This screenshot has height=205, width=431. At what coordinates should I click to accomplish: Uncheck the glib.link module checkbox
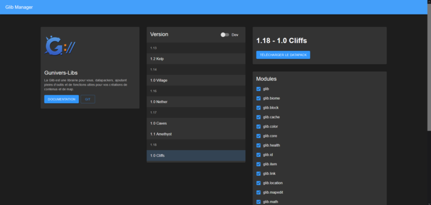[x=258, y=174]
